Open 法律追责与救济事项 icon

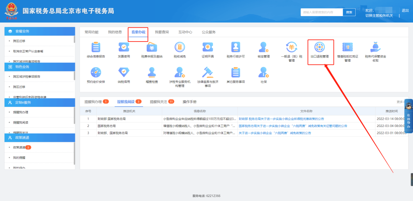(x=208, y=72)
